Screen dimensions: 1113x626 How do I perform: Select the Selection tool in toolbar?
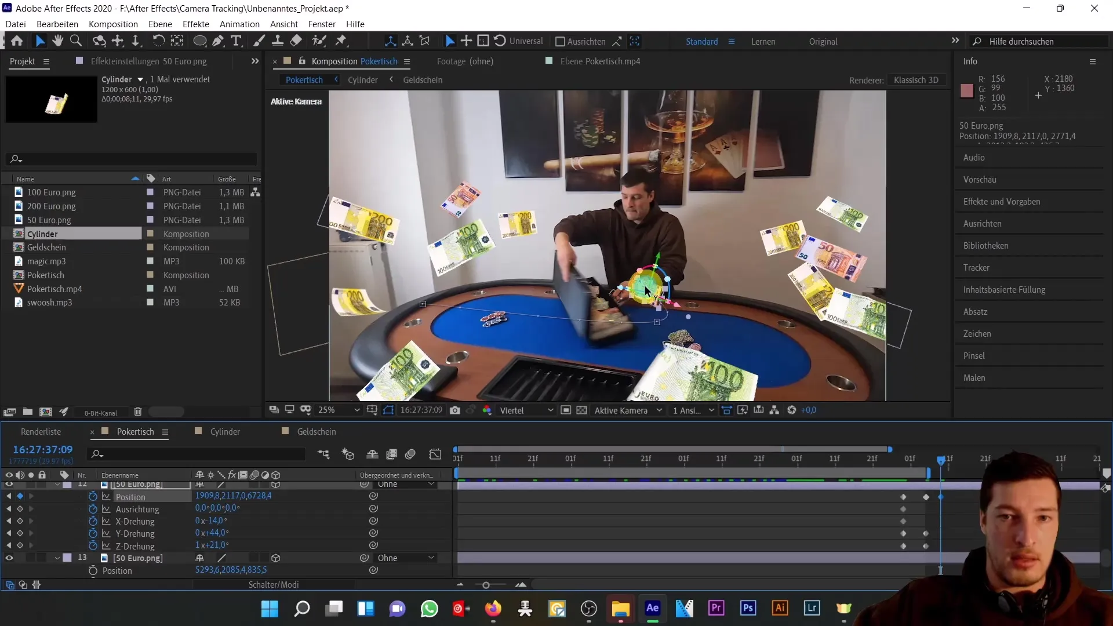coord(41,41)
